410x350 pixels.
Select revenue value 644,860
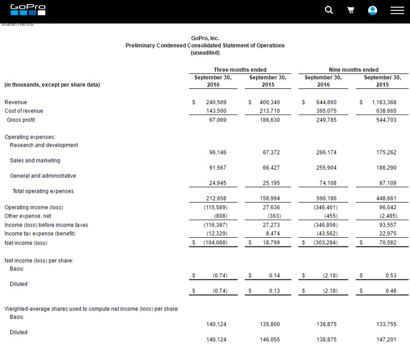point(326,102)
